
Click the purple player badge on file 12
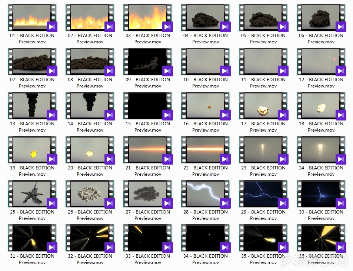[x=341, y=71]
